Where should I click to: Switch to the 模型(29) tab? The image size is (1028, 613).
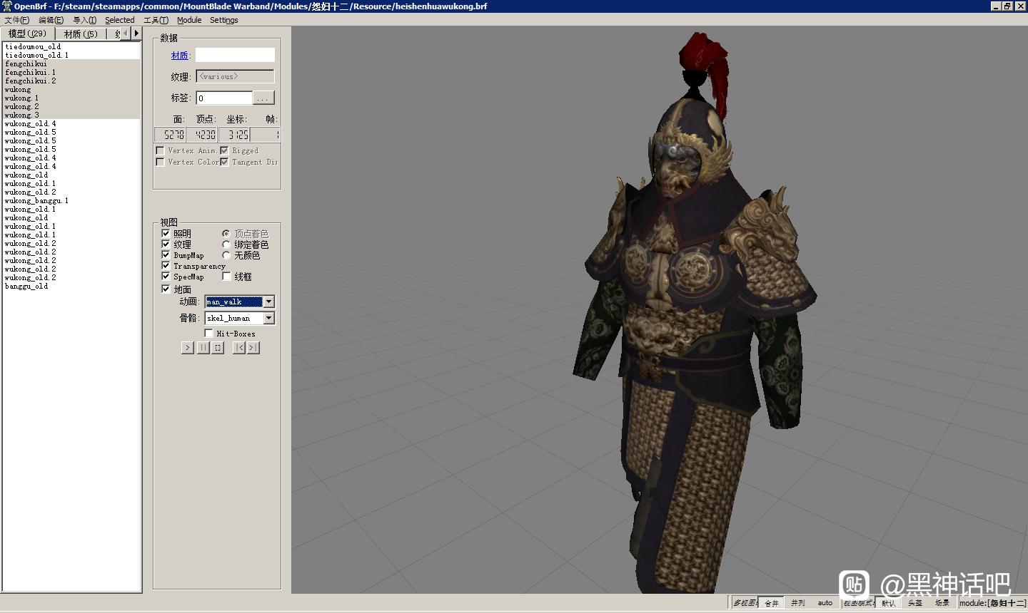pyautogui.click(x=27, y=34)
